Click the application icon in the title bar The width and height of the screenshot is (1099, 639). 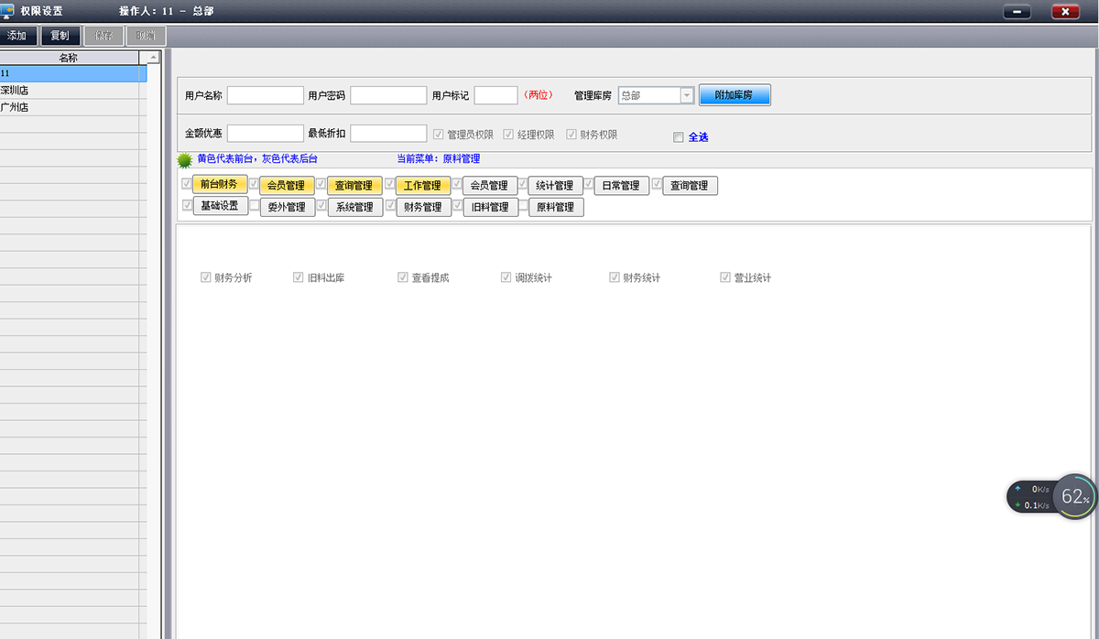click(7, 11)
